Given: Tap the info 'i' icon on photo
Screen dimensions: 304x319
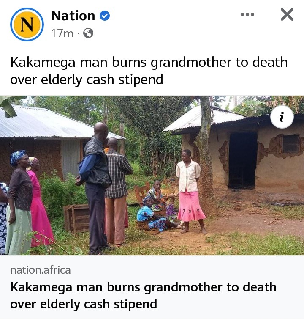Looking at the screenshot, I should [282, 117].
